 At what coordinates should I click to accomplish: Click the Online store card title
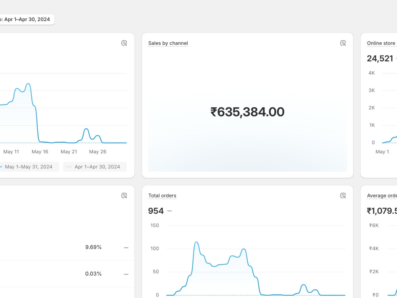tap(382, 43)
